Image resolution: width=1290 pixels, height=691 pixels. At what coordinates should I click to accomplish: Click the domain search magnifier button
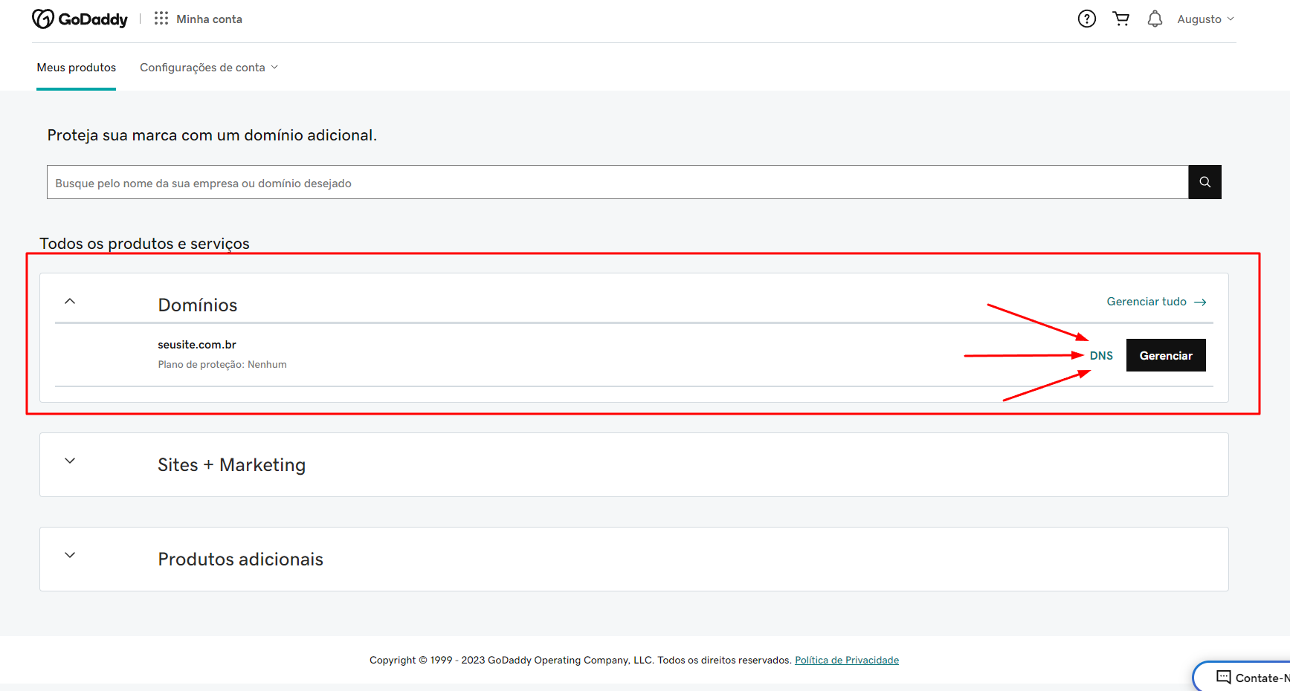click(1204, 182)
